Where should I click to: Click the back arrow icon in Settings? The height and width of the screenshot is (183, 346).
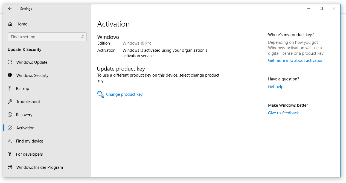click(10, 8)
